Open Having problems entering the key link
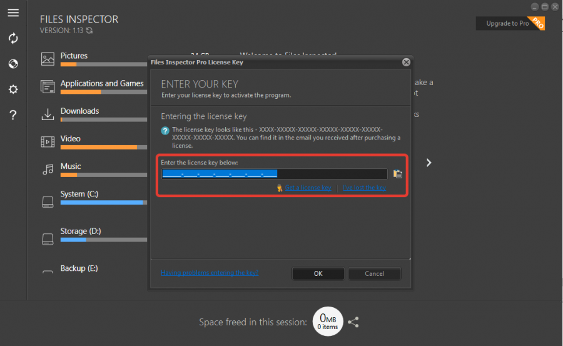The height and width of the screenshot is (346, 563). [210, 273]
